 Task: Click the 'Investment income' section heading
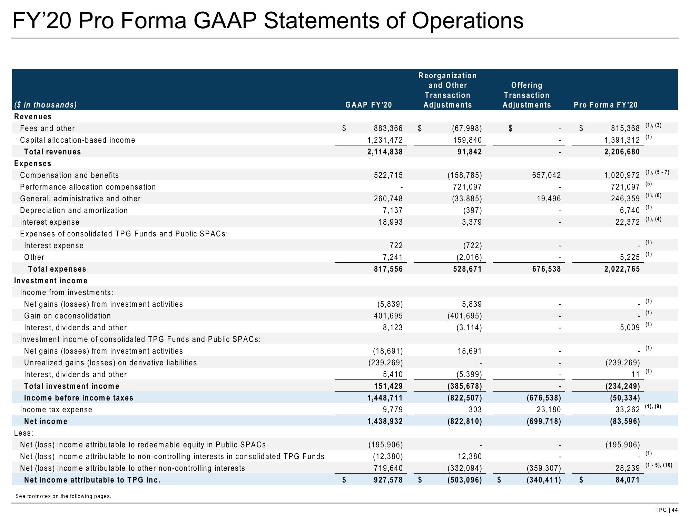pyautogui.click(x=51, y=281)
